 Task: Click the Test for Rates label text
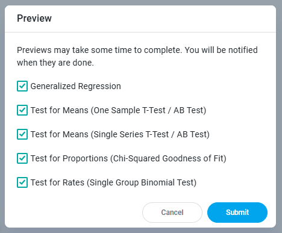point(113,182)
